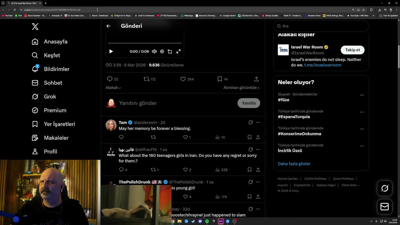Open Grok action on @atifrauf15 reply
This screenshot has height=225, width=400.
(x=251, y=150)
